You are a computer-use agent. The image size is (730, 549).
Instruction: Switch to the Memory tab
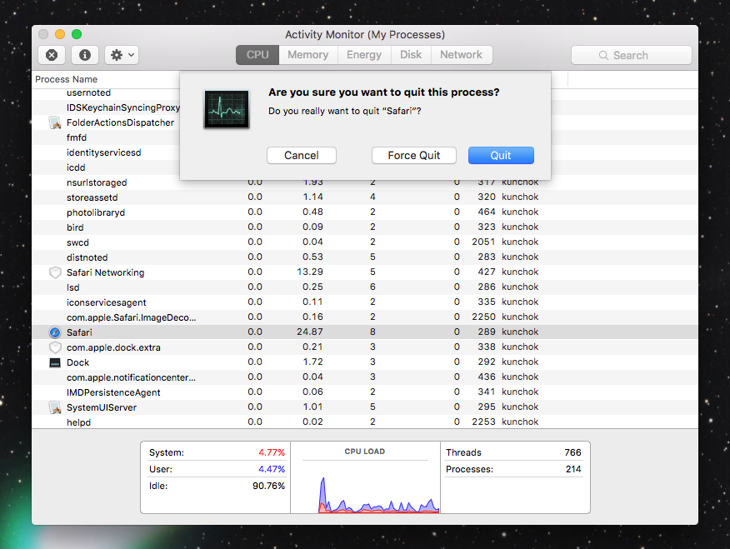[307, 55]
